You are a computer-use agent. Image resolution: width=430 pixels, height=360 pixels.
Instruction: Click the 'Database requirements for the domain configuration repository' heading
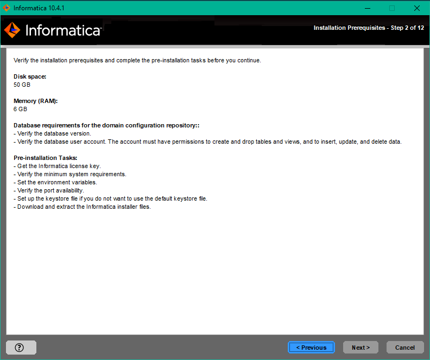coord(106,125)
